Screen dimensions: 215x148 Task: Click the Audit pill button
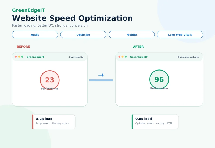click(35, 35)
